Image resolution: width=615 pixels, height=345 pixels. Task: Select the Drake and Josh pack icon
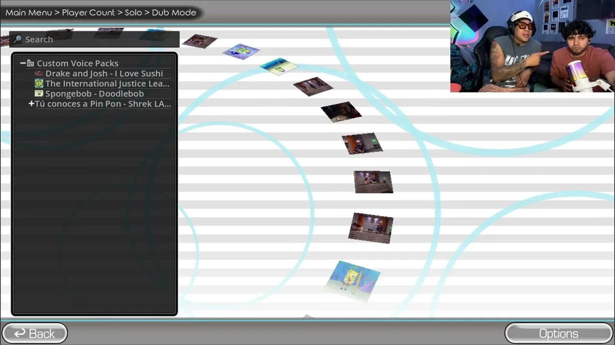click(x=39, y=73)
